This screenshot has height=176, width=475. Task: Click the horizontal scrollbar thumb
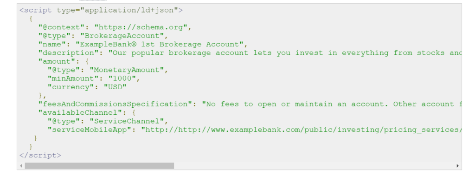(x=99, y=166)
